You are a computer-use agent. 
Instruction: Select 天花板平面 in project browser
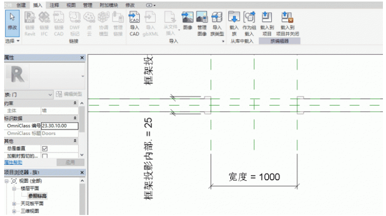click(x=32, y=204)
